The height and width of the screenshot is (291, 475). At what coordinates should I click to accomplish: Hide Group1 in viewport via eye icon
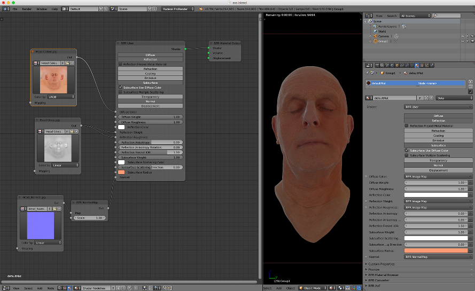(463, 41)
